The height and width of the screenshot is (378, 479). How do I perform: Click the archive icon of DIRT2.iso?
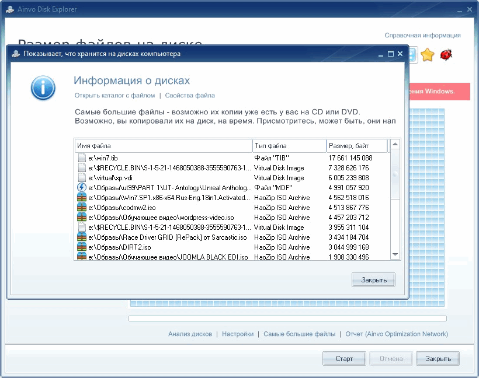82,247
